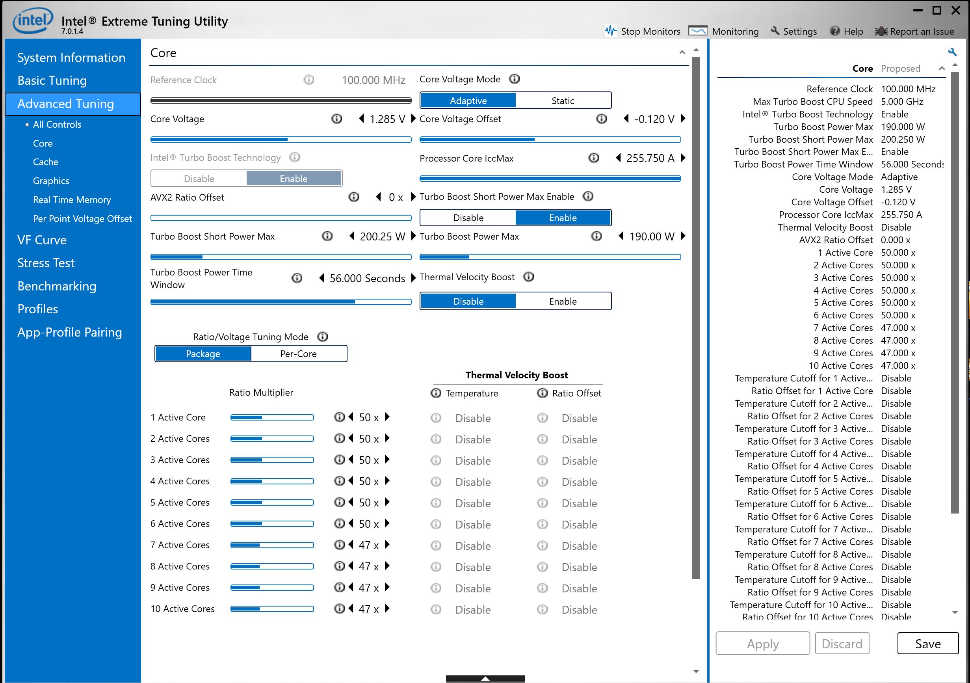This screenshot has width=970, height=683.
Task: Open Stress Test section
Action: pyautogui.click(x=46, y=263)
